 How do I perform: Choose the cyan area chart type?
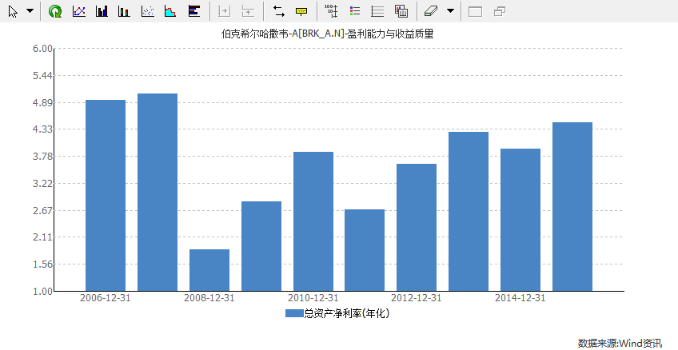(170, 11)
